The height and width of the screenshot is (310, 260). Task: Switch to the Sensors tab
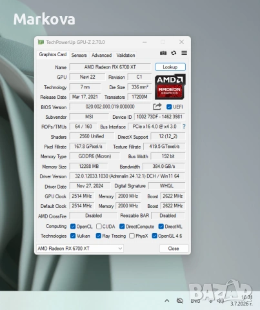(79, 55)
